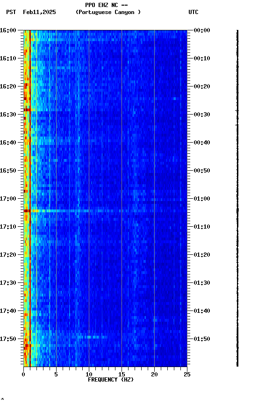The width and height of the screenshot is (258, 404).
Task: Click the '01:00' UTC time label
Action: tap(202, 199)
